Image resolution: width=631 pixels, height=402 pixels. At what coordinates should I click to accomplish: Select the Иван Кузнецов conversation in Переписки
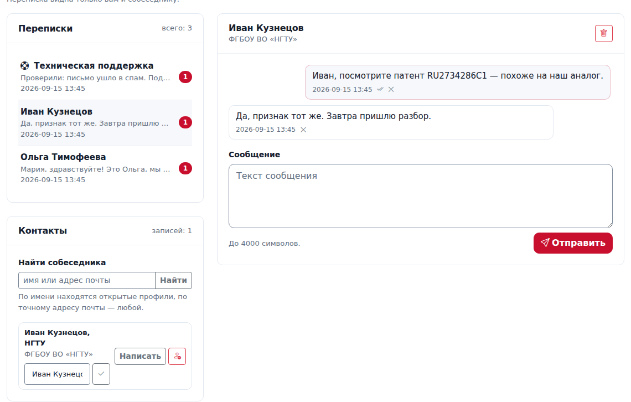pos(105,122)
